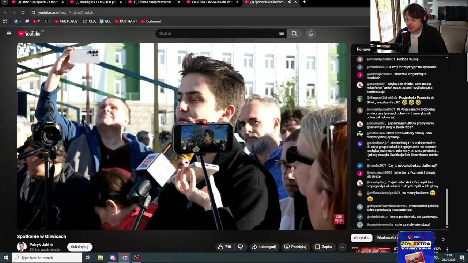468x263 pixels.
Task: Open the Dostream2 bookmark
Action: [151, 22]
